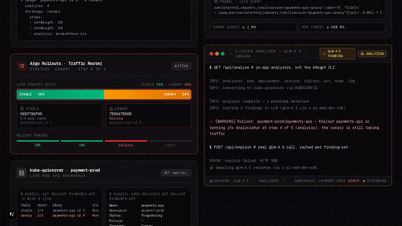402x226 pixels.
Task: Click the red ERROR label in status bar
Action: coord(354,181)
